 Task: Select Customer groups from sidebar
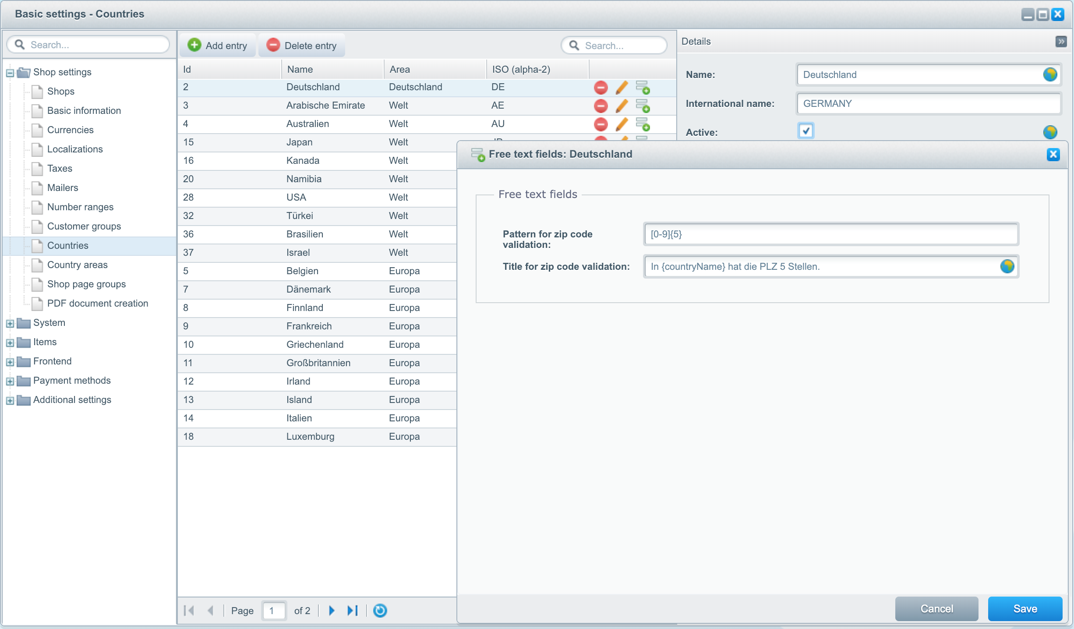(x=85, y=226)
